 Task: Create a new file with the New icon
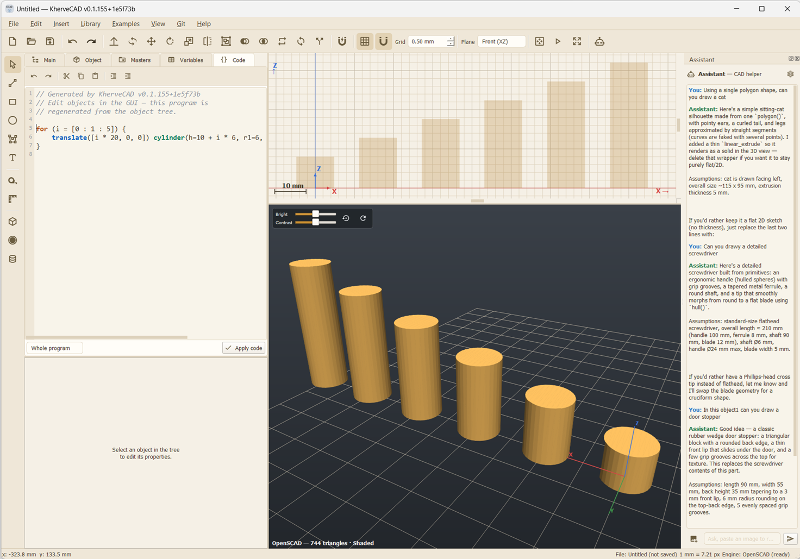(12, 42)
